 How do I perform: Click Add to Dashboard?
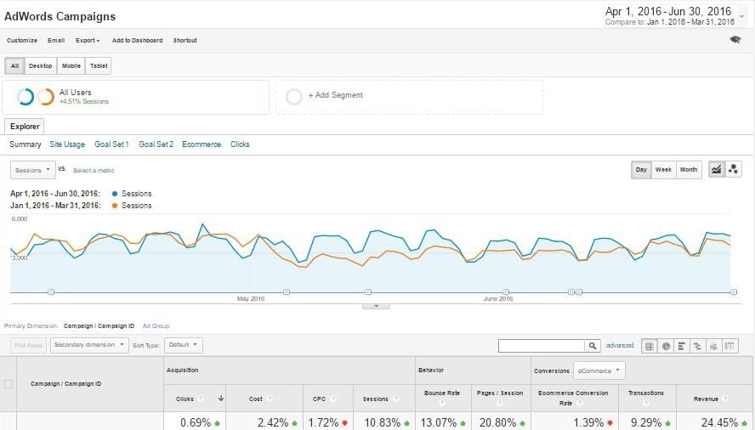(137, 41)
